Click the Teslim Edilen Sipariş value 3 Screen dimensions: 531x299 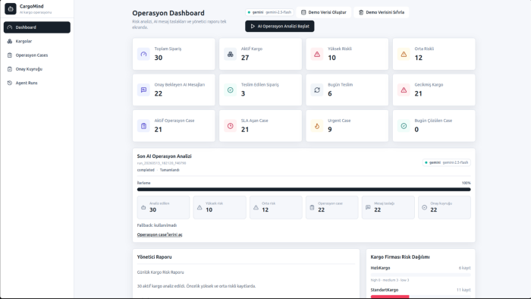[244, 94]
